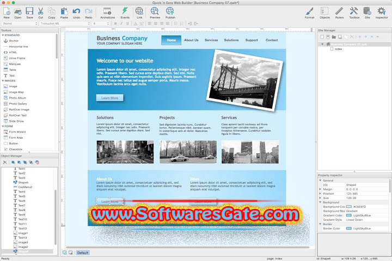
Task: Open the Events lightning icon
Action: tap(125, 13)
